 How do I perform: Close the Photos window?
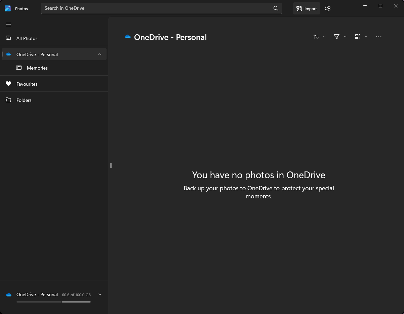[x=396, y=6]
